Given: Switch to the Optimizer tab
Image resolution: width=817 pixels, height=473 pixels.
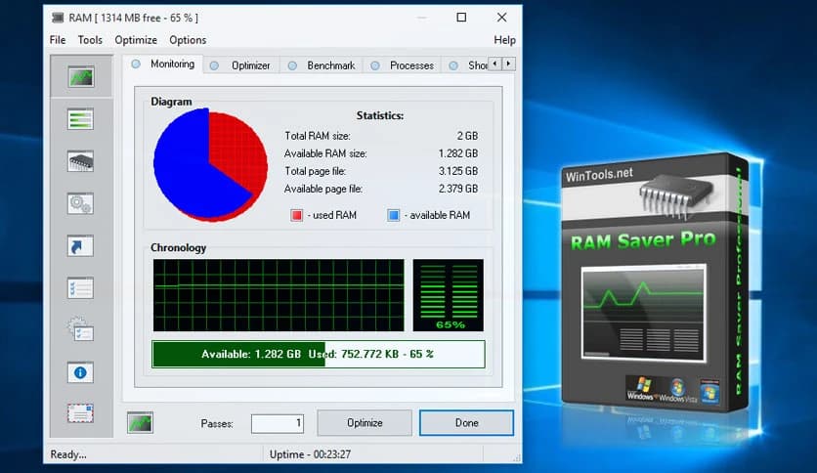Looking at the screenshot, I should [241, 65].
